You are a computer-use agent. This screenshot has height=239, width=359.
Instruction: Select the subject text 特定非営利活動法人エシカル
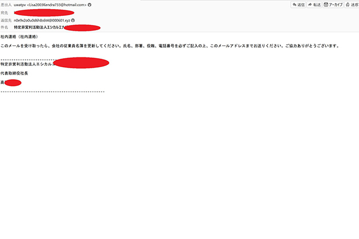(39, 27)
